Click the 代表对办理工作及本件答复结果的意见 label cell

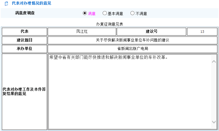24,92
